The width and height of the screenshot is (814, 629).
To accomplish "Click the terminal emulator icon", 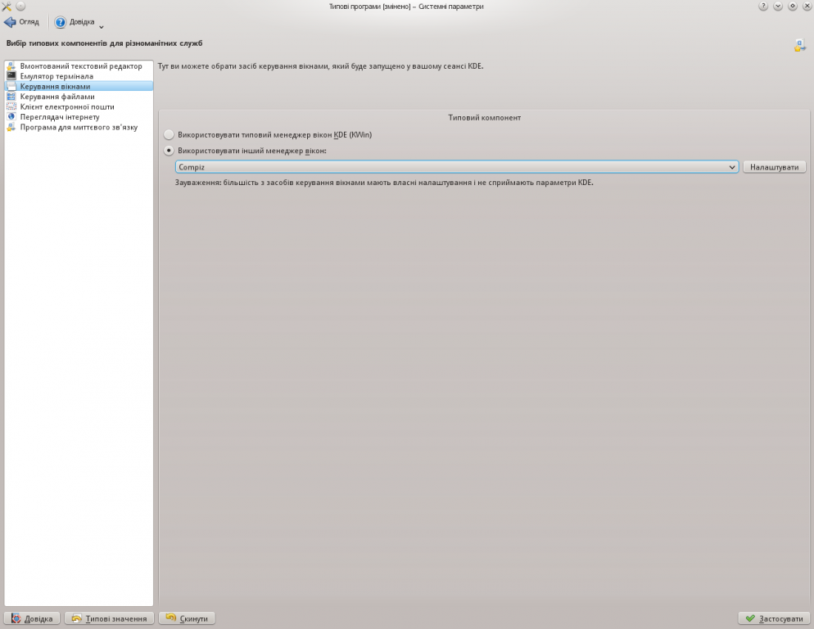I will pos(11,76).
